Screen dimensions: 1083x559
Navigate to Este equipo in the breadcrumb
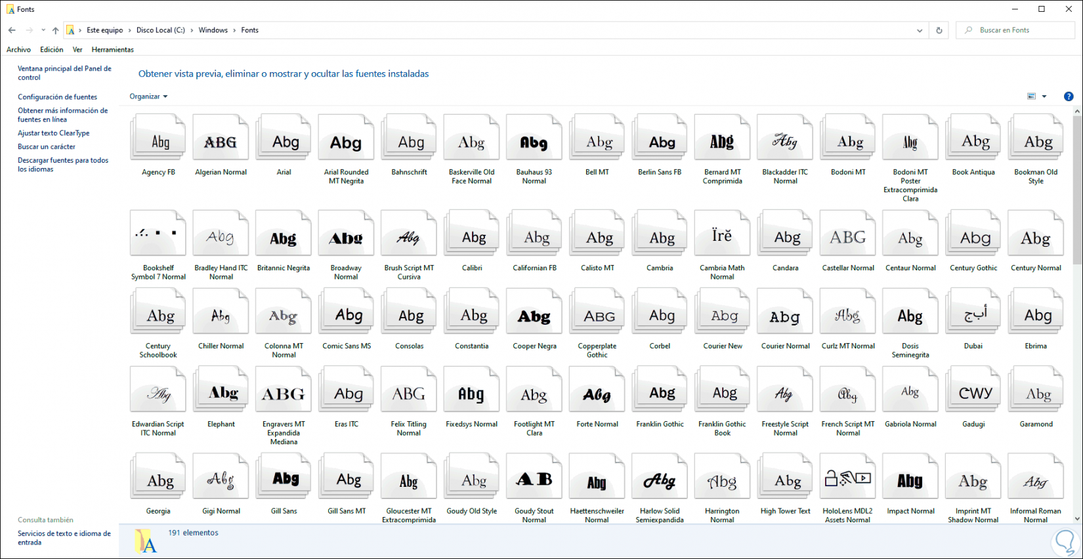click(105, 30)
